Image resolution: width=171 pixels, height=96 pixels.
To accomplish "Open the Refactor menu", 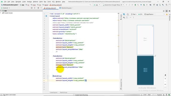I will pos(36,2).
